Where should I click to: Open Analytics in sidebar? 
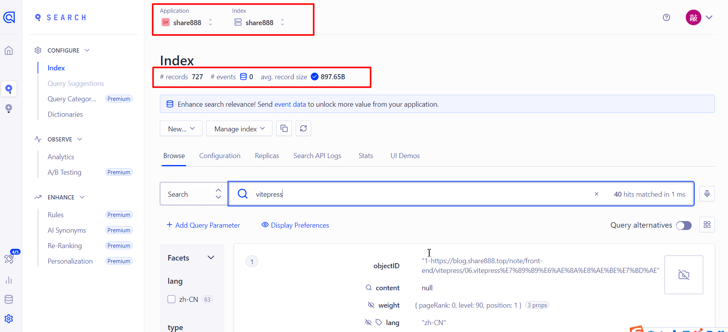(61, 157)
